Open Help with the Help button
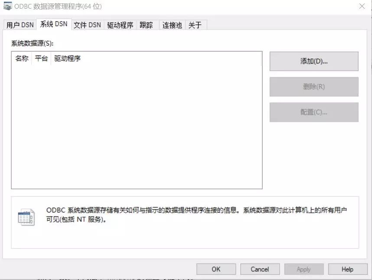372x280 pixels. (x=347, y=269)
